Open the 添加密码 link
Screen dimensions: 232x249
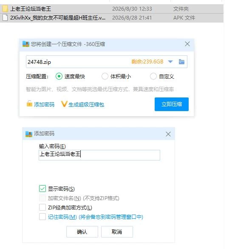tap(44, 104)
